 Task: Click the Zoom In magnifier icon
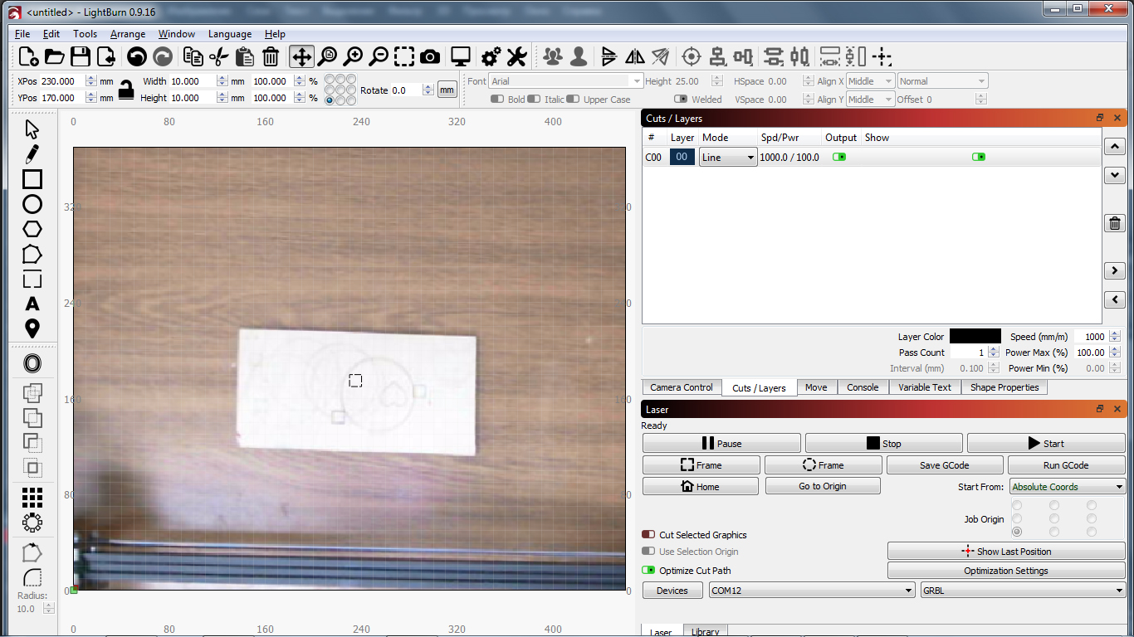[353, 56]
